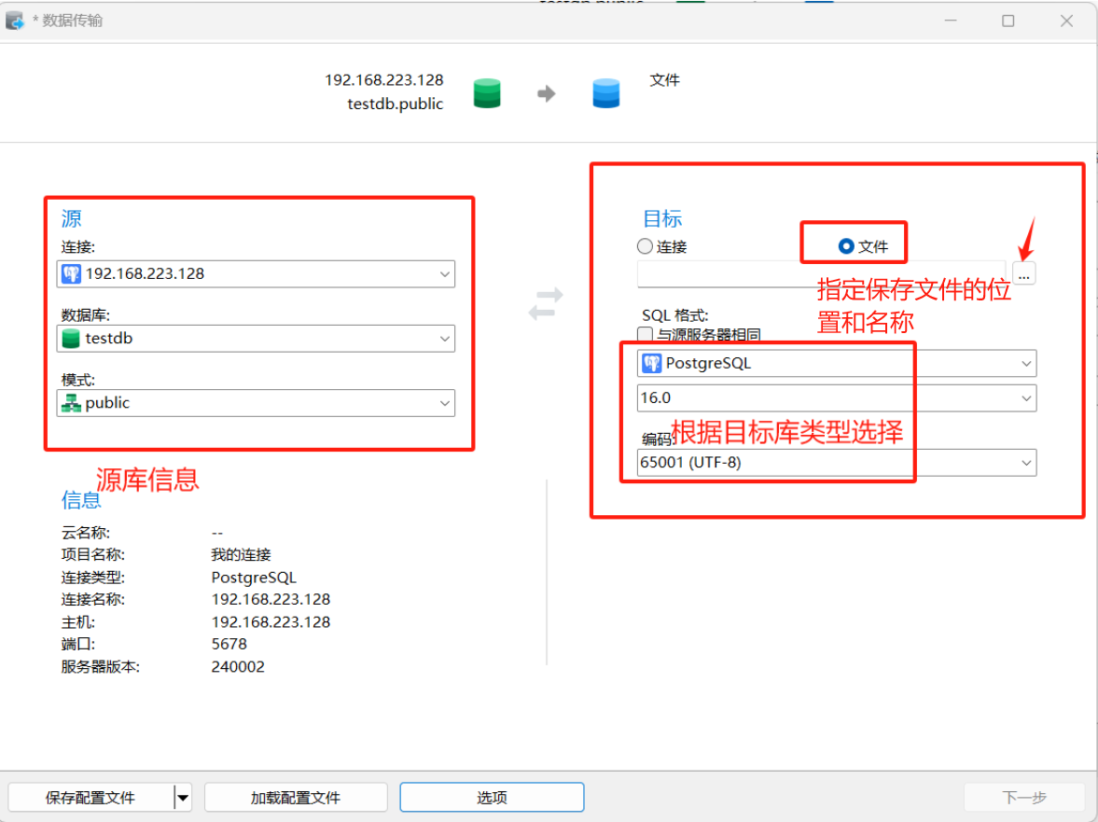Click the 加载配置文件 button
This screenshot has width=1098, height=822.
pyautogui.click(x=296, y=798)
